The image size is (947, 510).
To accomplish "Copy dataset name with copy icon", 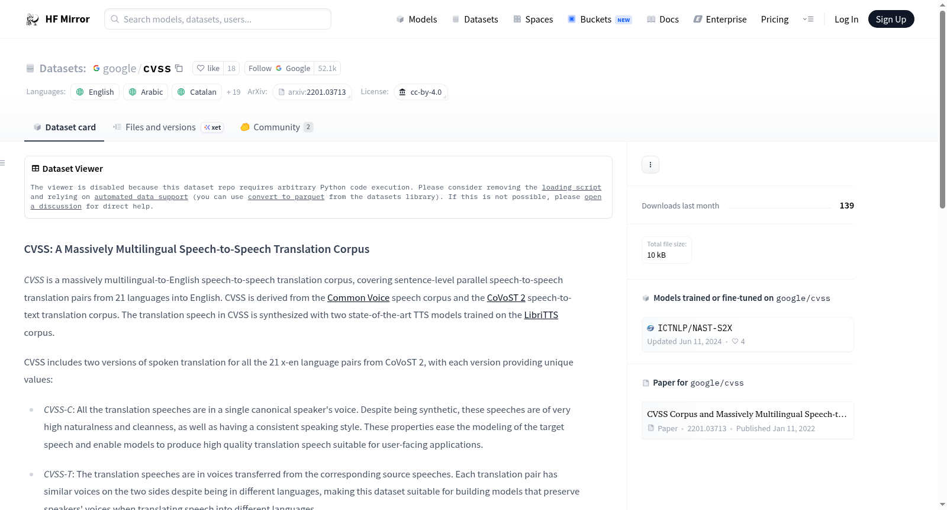I will pyautogui.click(x=179, y=68).
